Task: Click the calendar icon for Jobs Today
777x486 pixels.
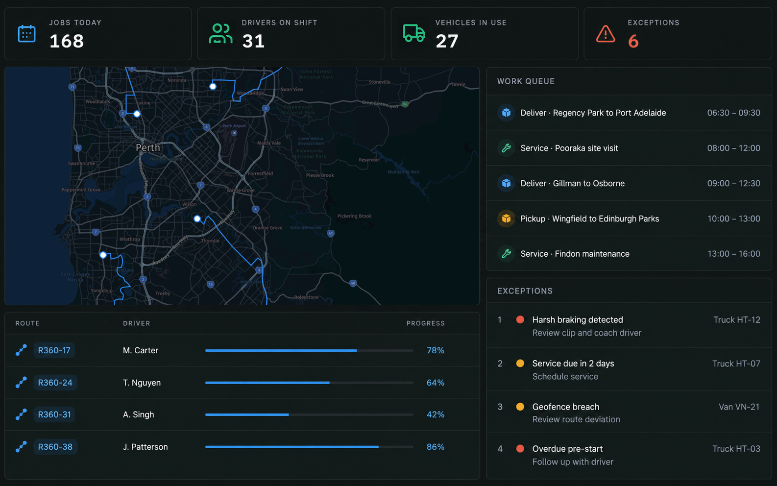Action: click(26, 34)
